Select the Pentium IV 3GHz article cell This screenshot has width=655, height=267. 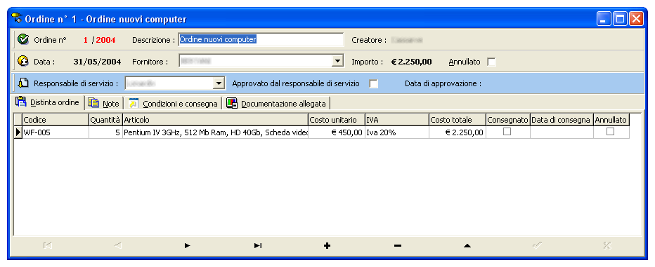pyautogui.click(x=216, y=132)
